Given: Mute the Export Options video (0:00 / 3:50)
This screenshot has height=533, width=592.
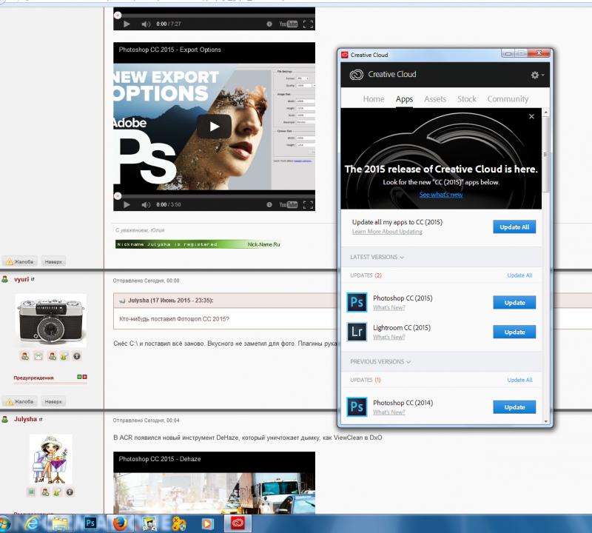Looking at the screenshot, I should coord(146,205).
